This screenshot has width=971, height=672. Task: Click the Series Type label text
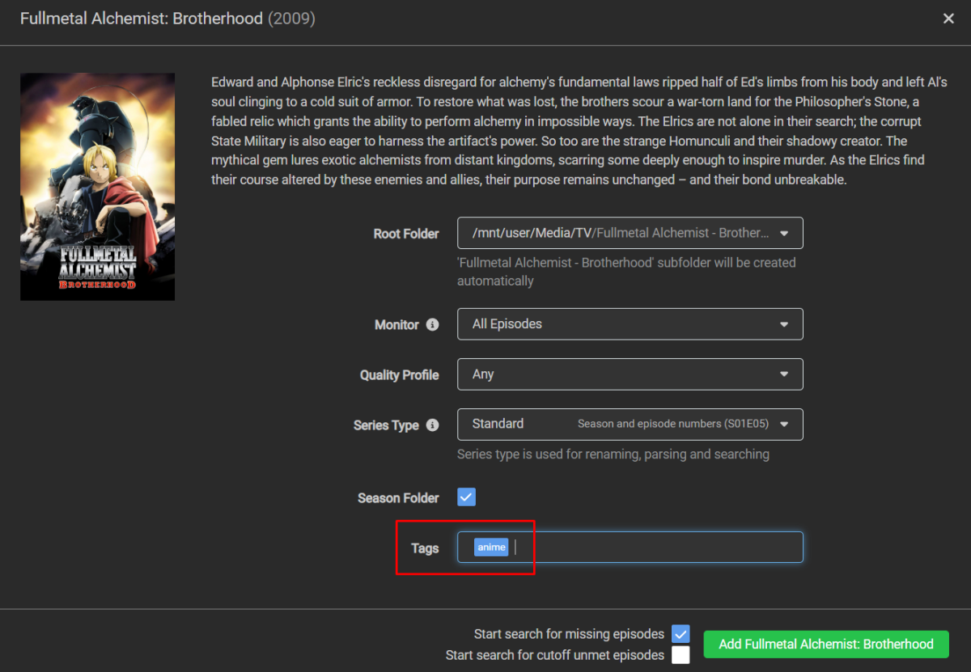click(x=386, y=425)
